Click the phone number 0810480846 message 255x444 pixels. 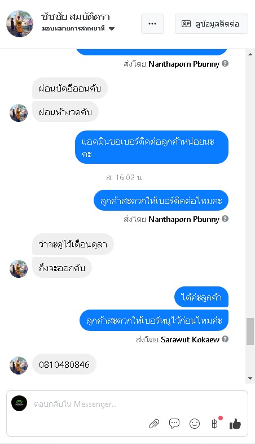(x=64, y=364)
